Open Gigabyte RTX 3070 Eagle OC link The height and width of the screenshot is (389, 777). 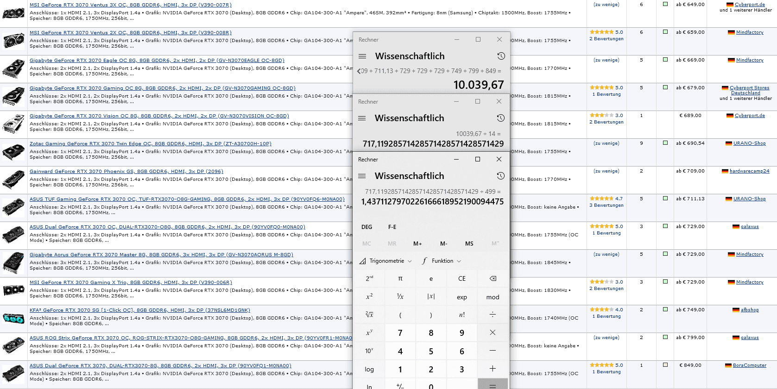point(157,61)
